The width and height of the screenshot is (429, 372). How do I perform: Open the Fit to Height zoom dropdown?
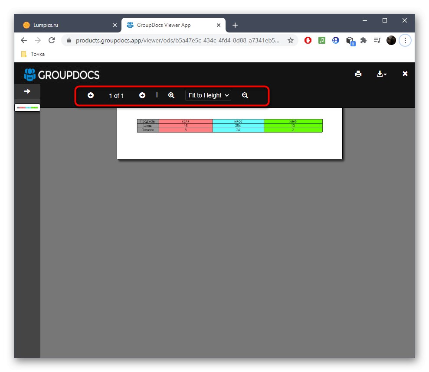[208, 95]
